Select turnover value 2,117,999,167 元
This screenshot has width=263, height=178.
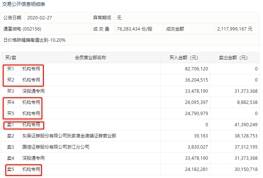coord(235,29)
